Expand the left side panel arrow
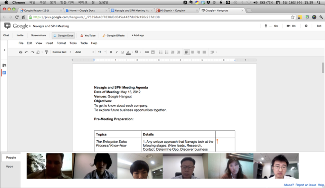The image size is (325, 188). (4, 50)
